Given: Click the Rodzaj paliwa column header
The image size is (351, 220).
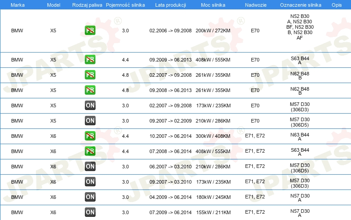Looking at the screenshot, I should click(x=88, y=4).
